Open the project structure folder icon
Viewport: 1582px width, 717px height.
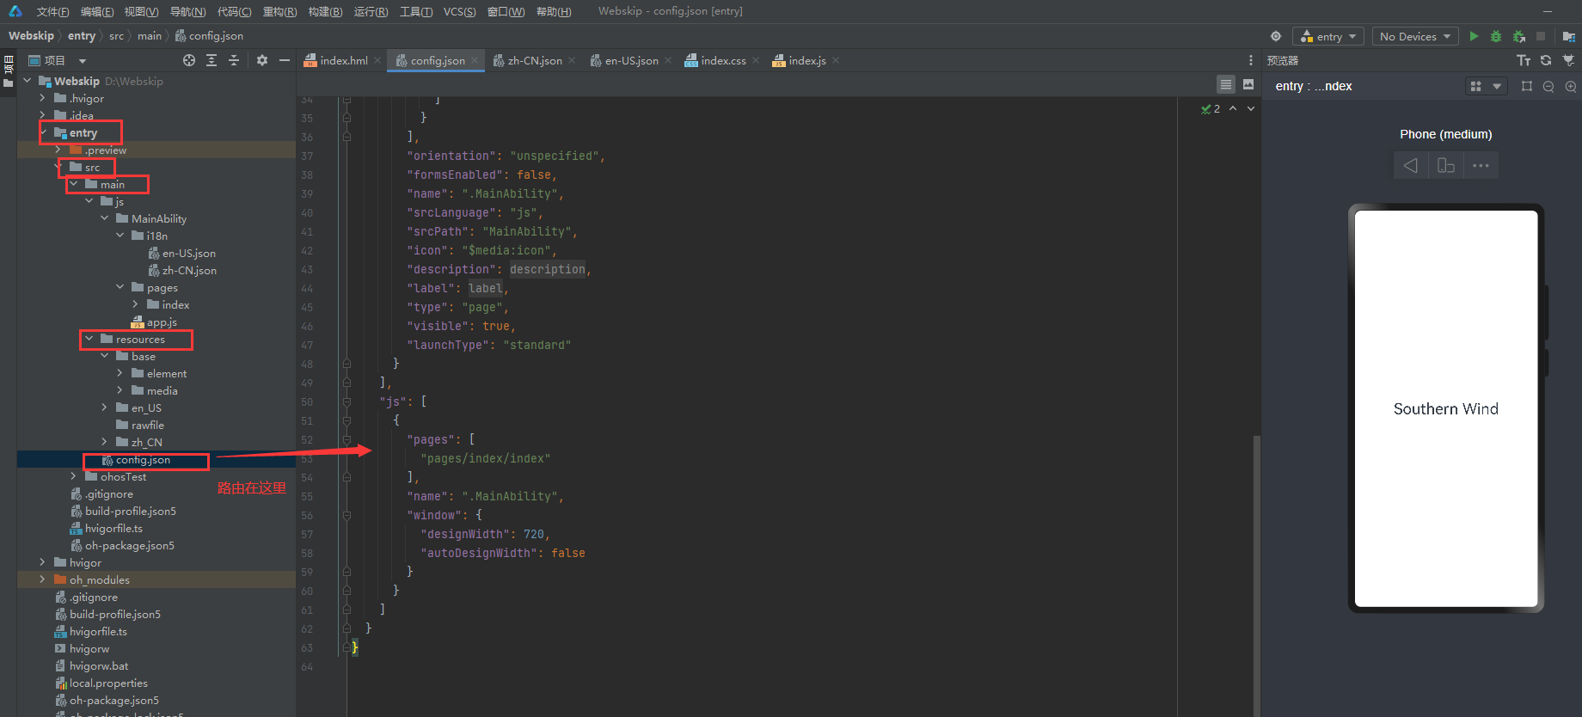[1568, 36]
